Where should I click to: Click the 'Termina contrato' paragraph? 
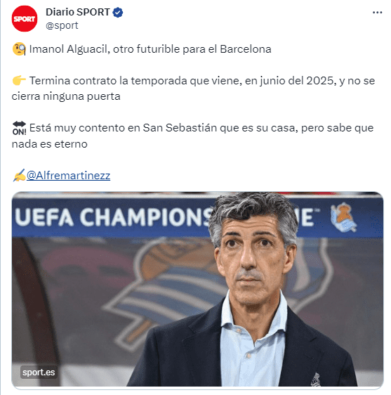click(x=193, y=89)
